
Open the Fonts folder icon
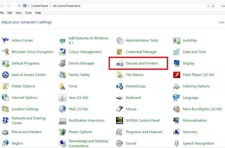[x=62, y=86]
